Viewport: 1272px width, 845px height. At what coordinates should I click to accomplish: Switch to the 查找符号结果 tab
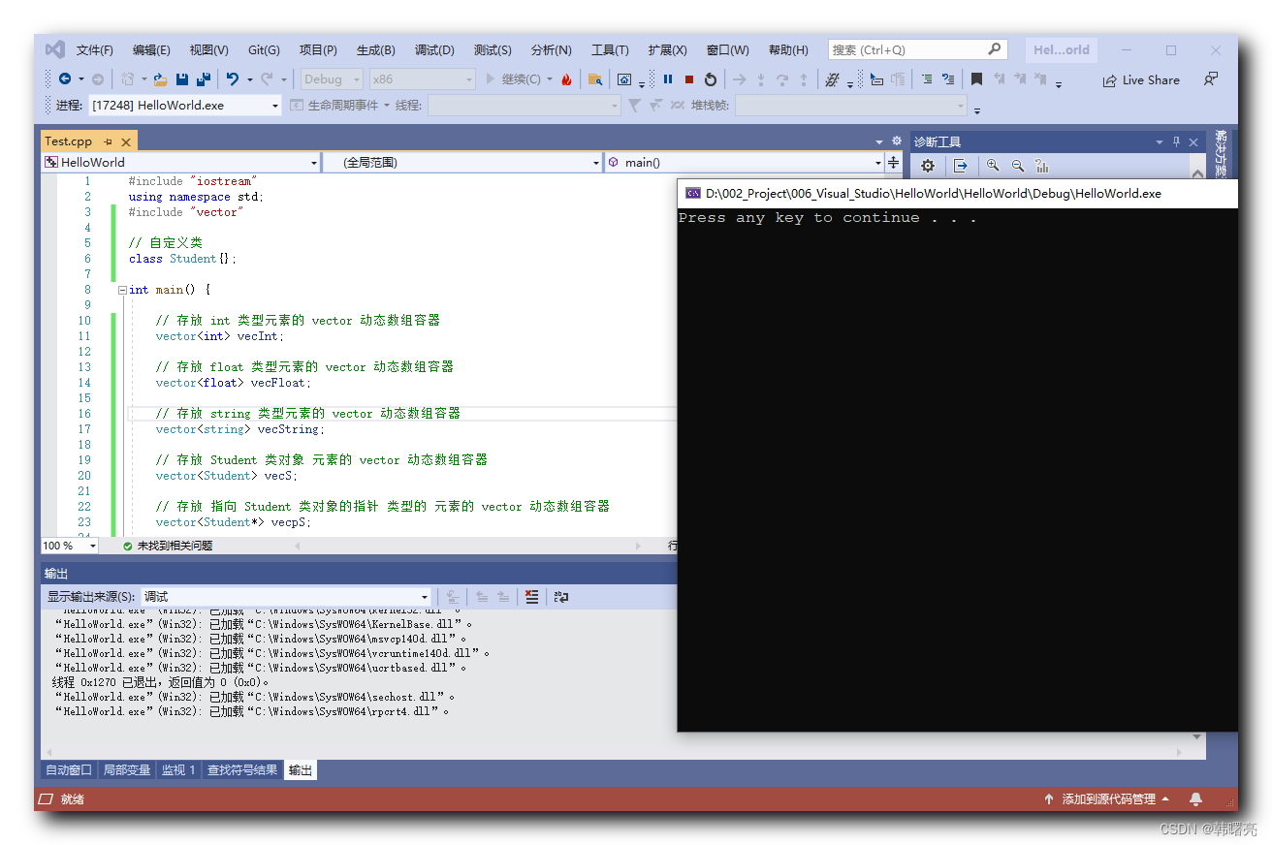pyautogui.click(x=242, y=770)
